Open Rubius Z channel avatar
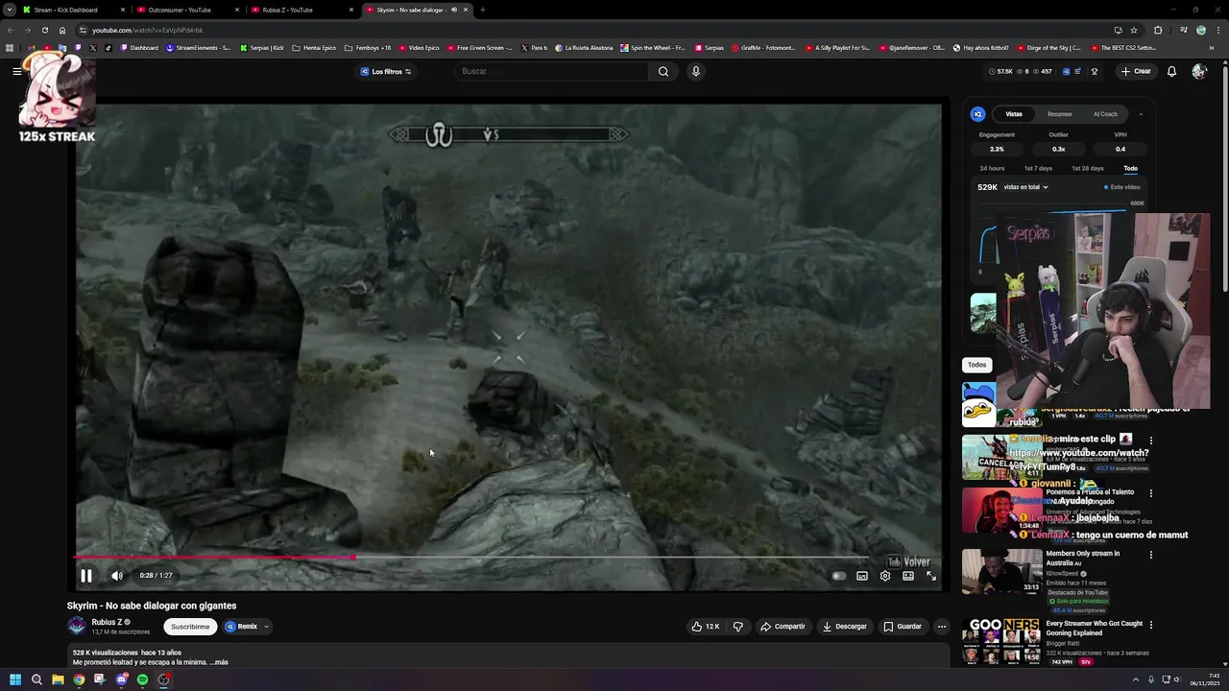Image resolution: width=1229 pixels, height=691 pixels. tap(77, 627)
